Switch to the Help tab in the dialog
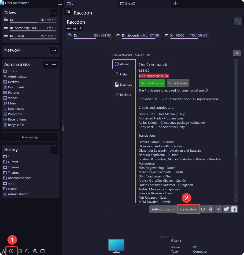This screenshot has height=255, width=244. click(x=124, y=74)
